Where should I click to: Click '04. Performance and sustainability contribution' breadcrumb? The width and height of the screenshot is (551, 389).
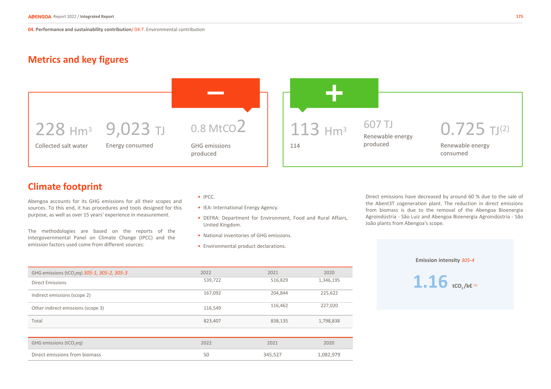pyautogui.click(x=80, y=29)
